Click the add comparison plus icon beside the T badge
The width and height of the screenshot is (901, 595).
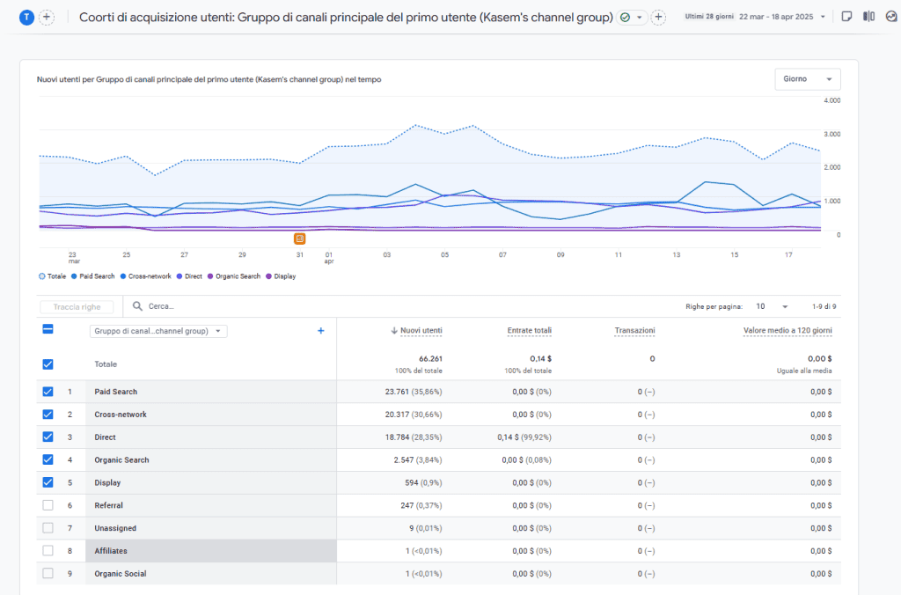click(x=47, y=18)
